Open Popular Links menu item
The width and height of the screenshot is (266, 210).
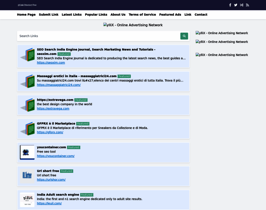(x=96, y=15)
